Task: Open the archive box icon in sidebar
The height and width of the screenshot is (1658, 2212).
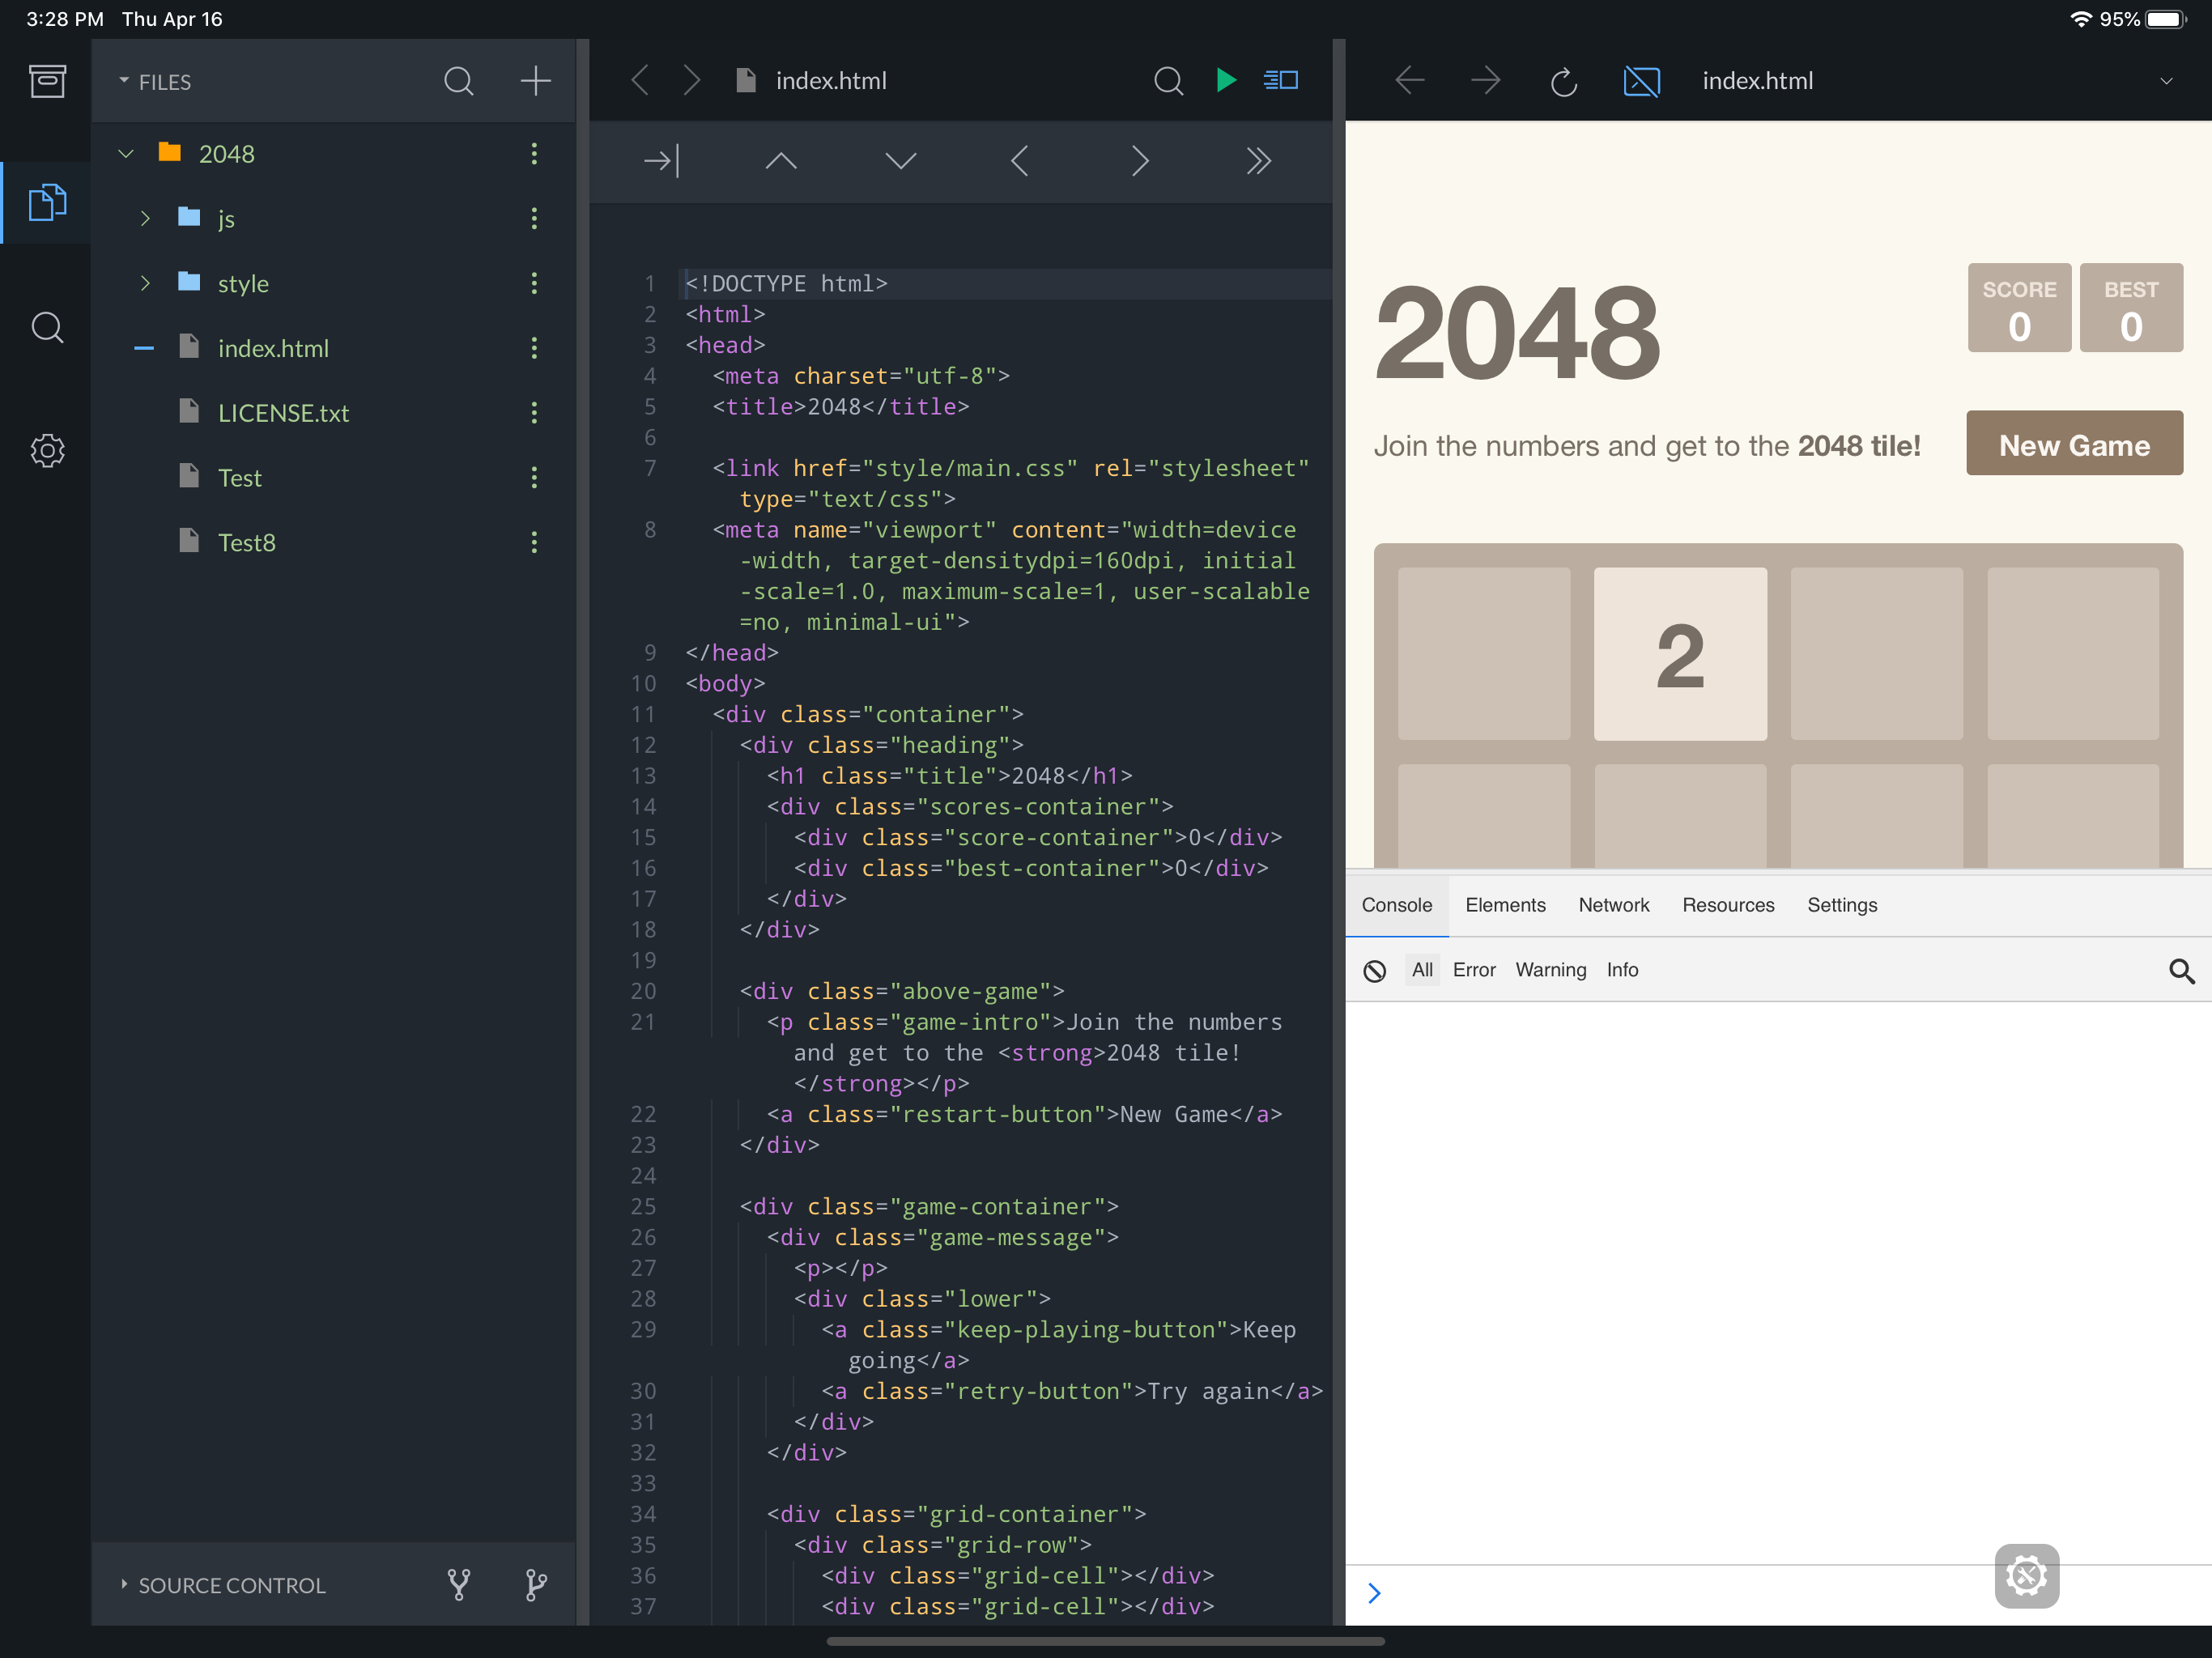Action: 47,81
